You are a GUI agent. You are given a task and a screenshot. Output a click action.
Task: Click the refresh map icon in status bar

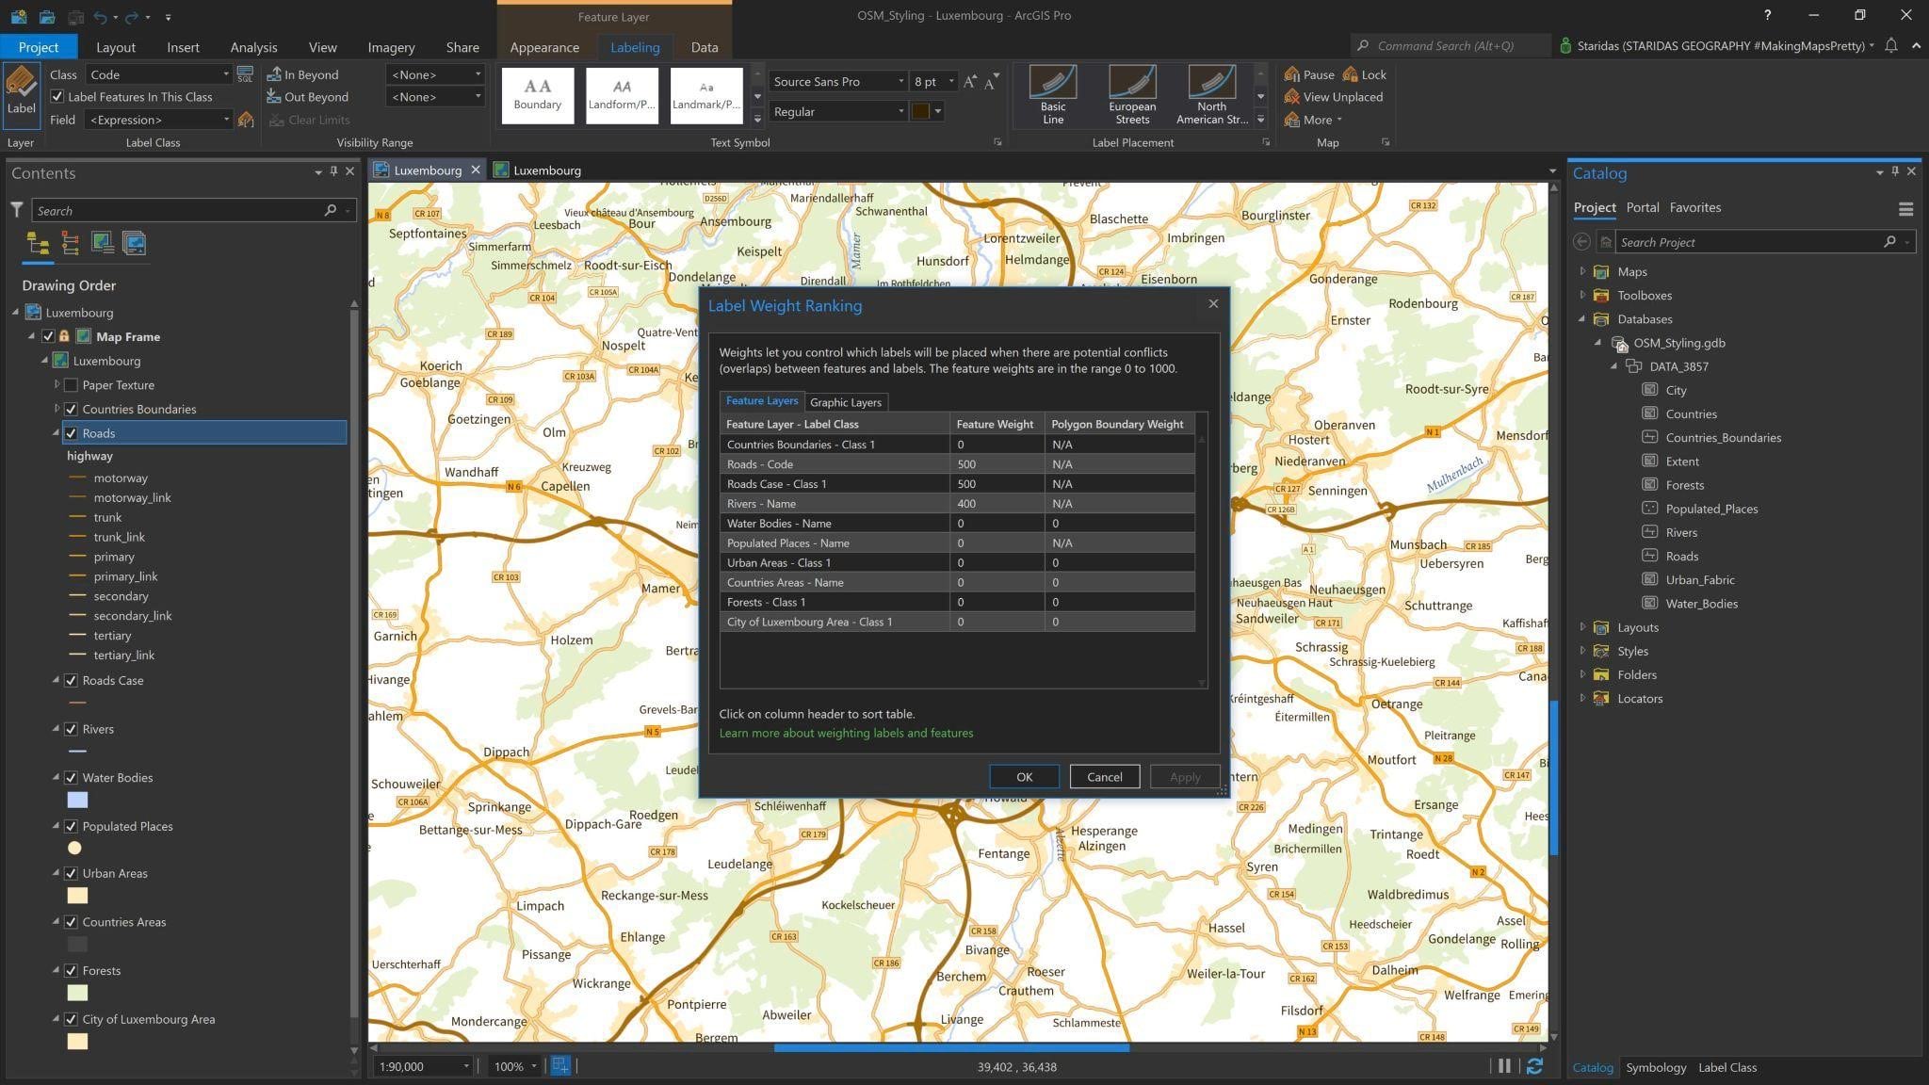tap(1534, 1066)
